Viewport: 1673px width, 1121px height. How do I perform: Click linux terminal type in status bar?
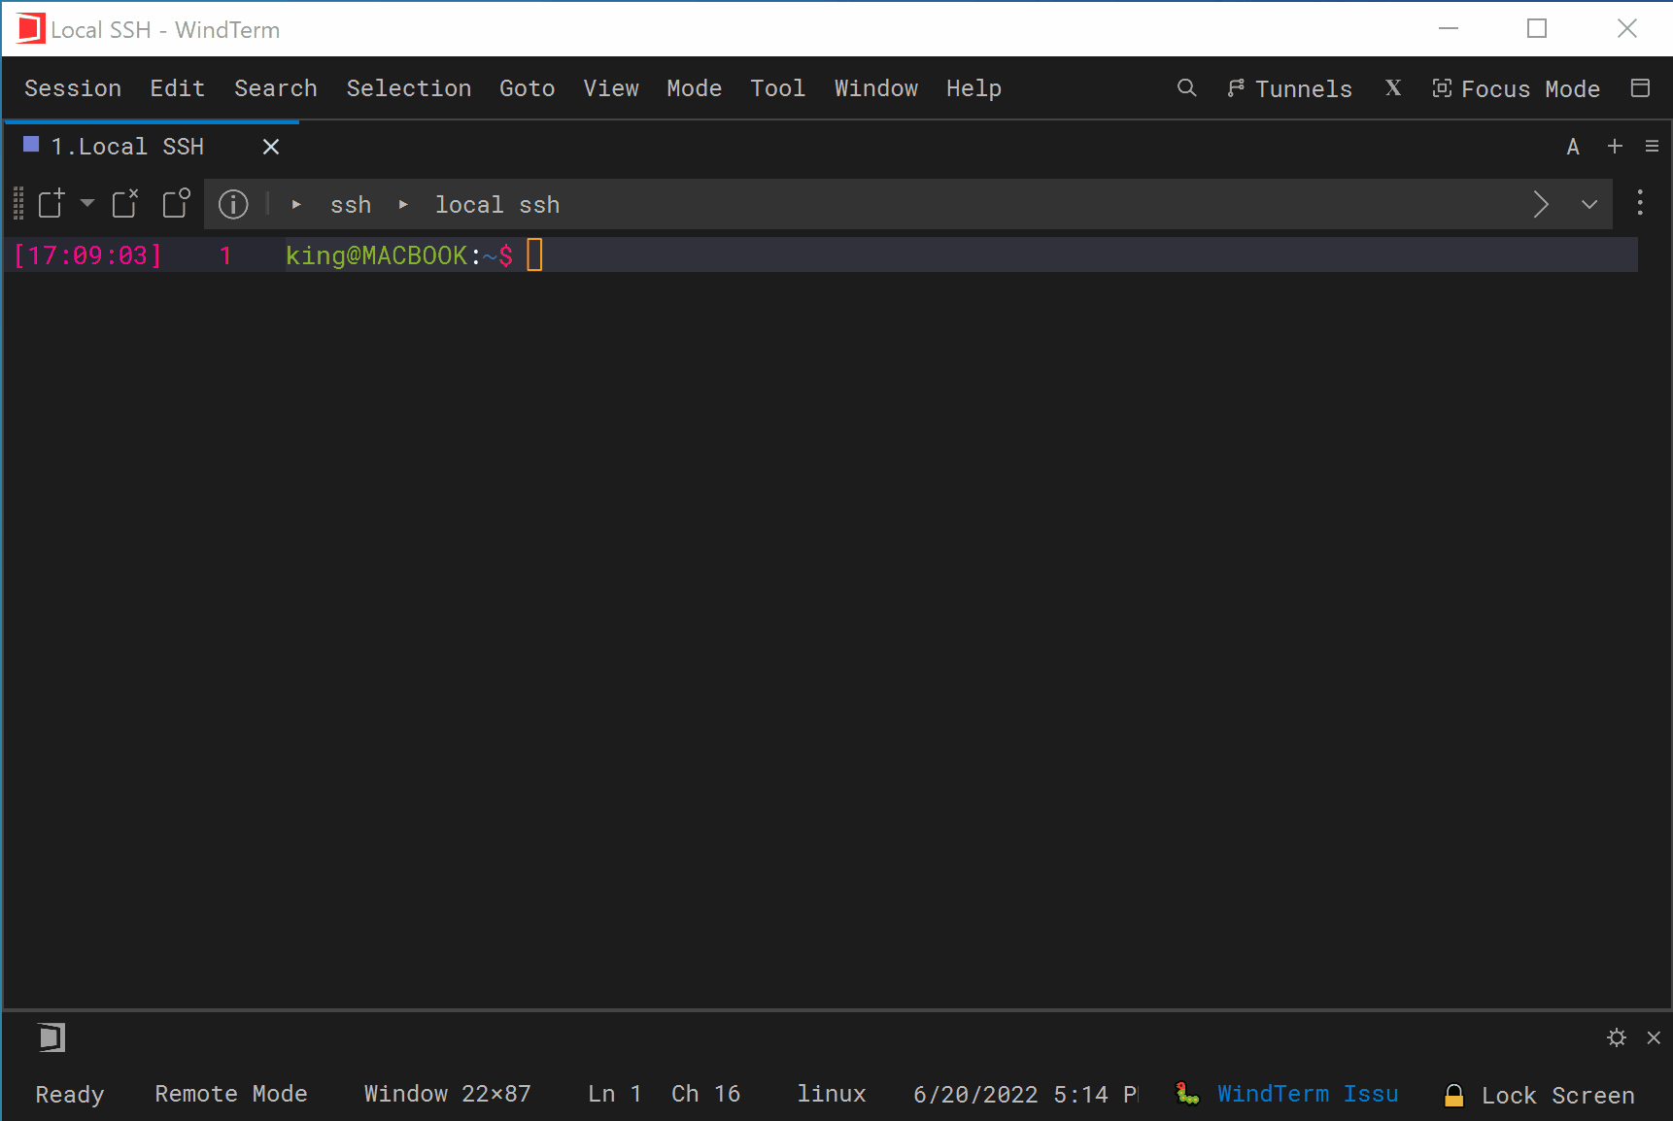point(832,1095)
